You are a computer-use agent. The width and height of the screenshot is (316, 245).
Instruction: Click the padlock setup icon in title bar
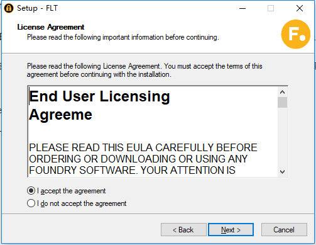pyautogui.click(x=9, y=8)
